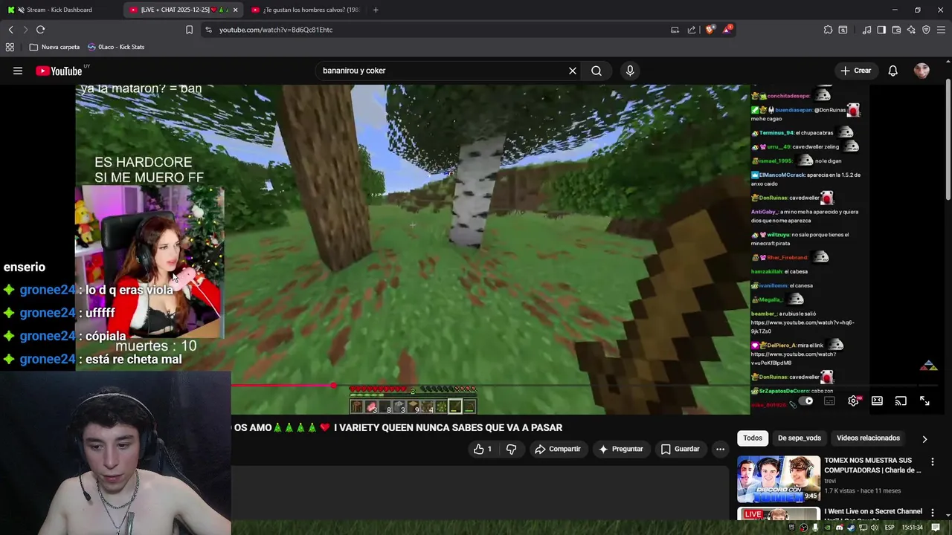This screenshot has width=952, height=535.
Task: Switch the player to theater mode
Action: tap(877, 401)
